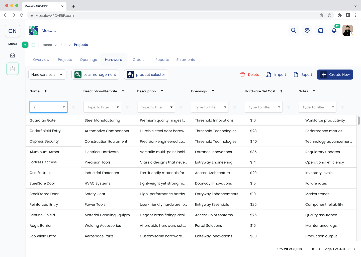
Task: Expand the Hardware sets dropdown
Action: (47, 75)
